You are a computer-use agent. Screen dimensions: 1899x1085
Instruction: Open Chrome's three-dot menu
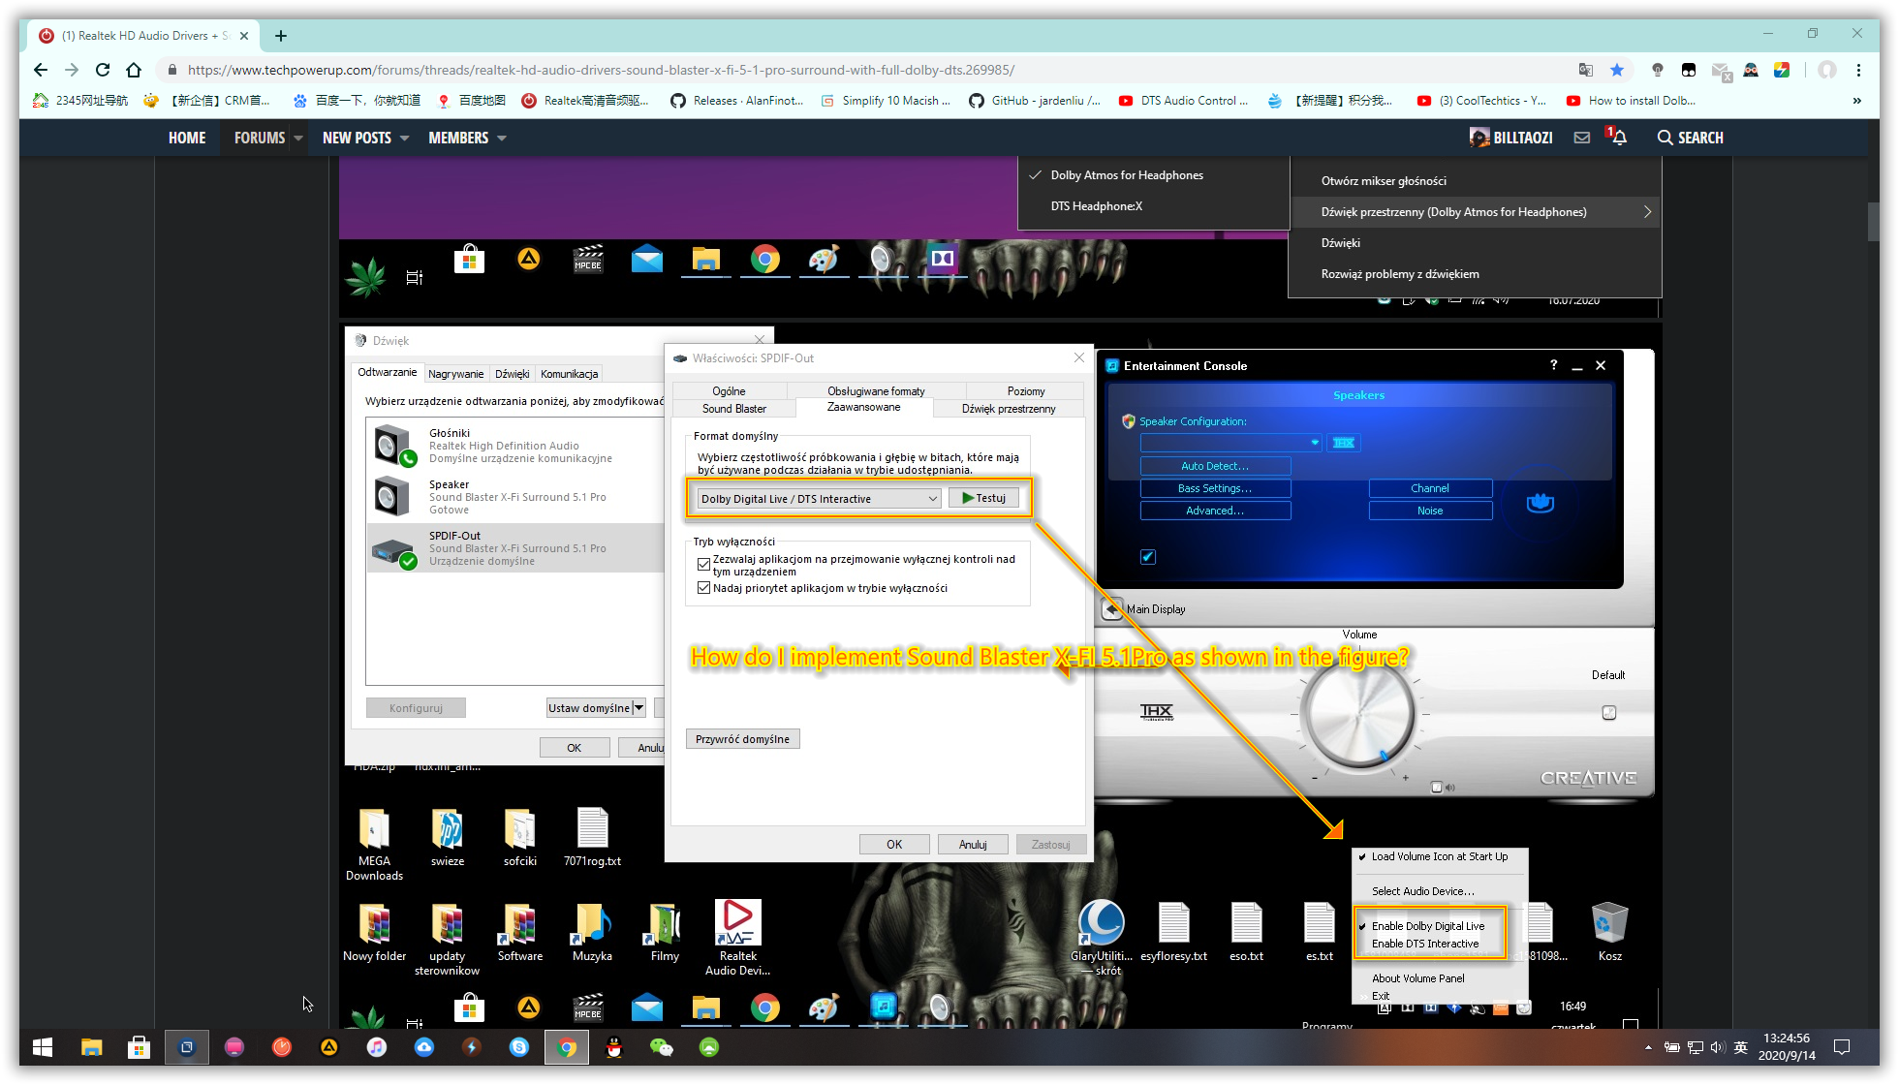click(1858, 70)
